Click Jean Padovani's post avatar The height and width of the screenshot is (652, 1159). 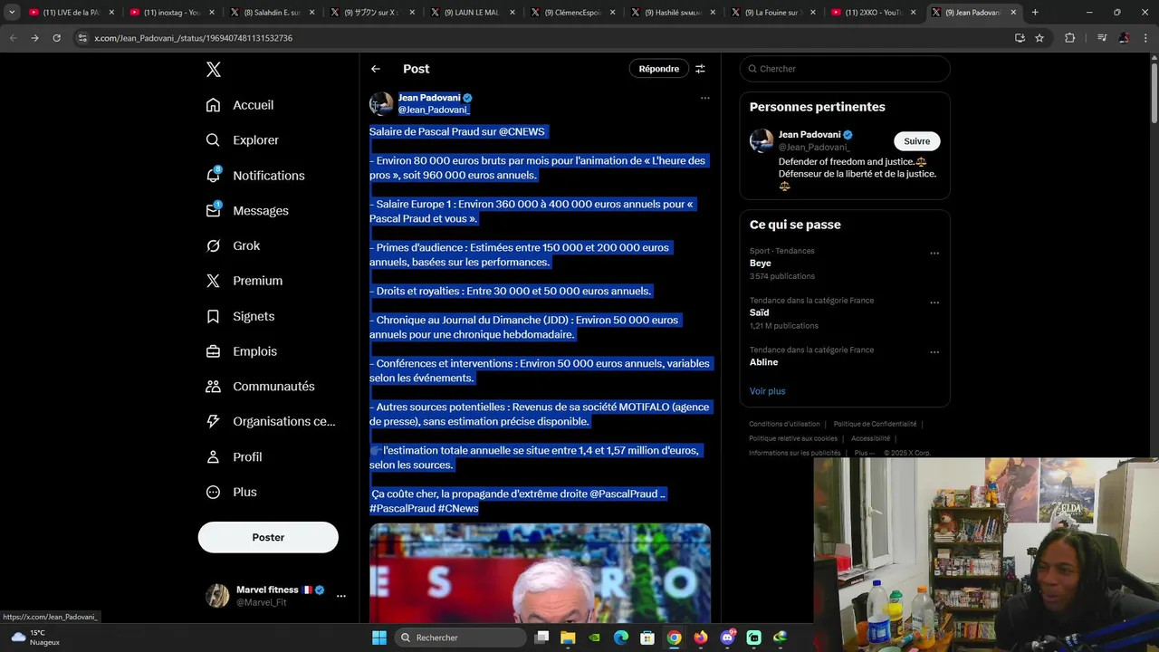coord(381,103)
